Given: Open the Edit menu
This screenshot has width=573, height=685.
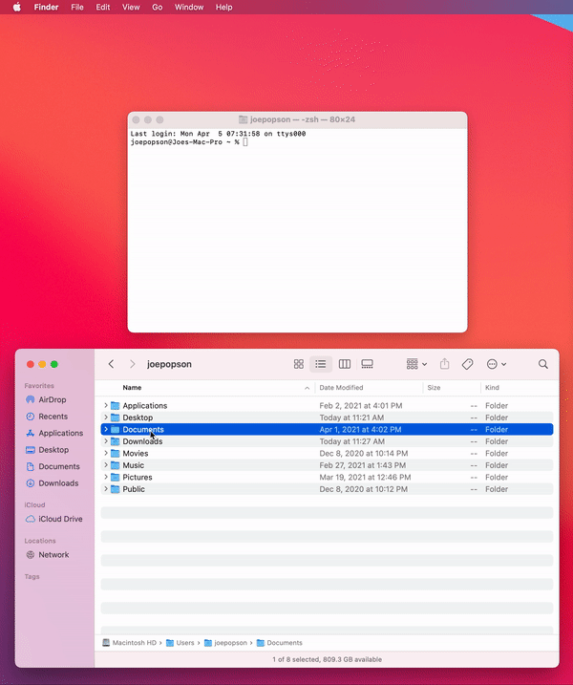Looking at the screenshot, I should click(x=102, y=7).
